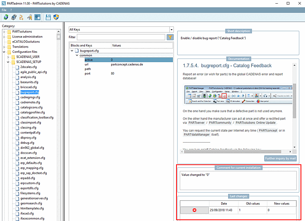Select bugreport.cfg in category tree
Image resolution: width=305 pixels, height=221 pixels.
tap(30, 92)
